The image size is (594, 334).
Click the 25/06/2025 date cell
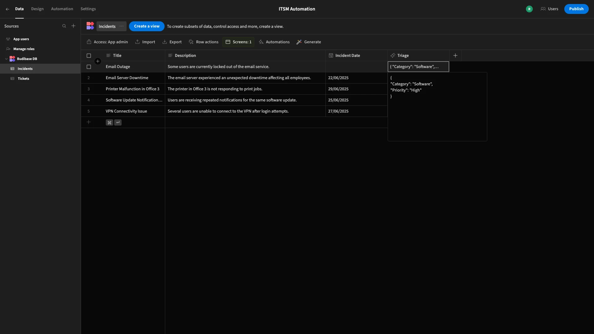(356, 100)
